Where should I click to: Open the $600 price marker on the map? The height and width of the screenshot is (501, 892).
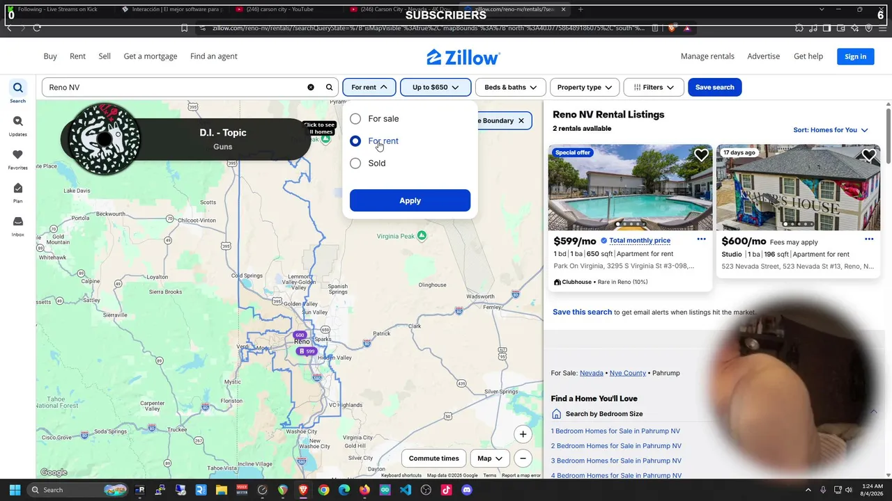click(300, 335)
